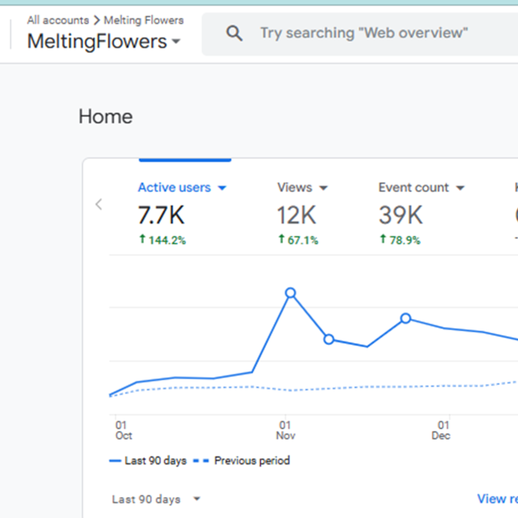This screenshot has width=518, height=518.
Task: Switch to the 39K Event count tab
Action: click(x=401, y=215)
